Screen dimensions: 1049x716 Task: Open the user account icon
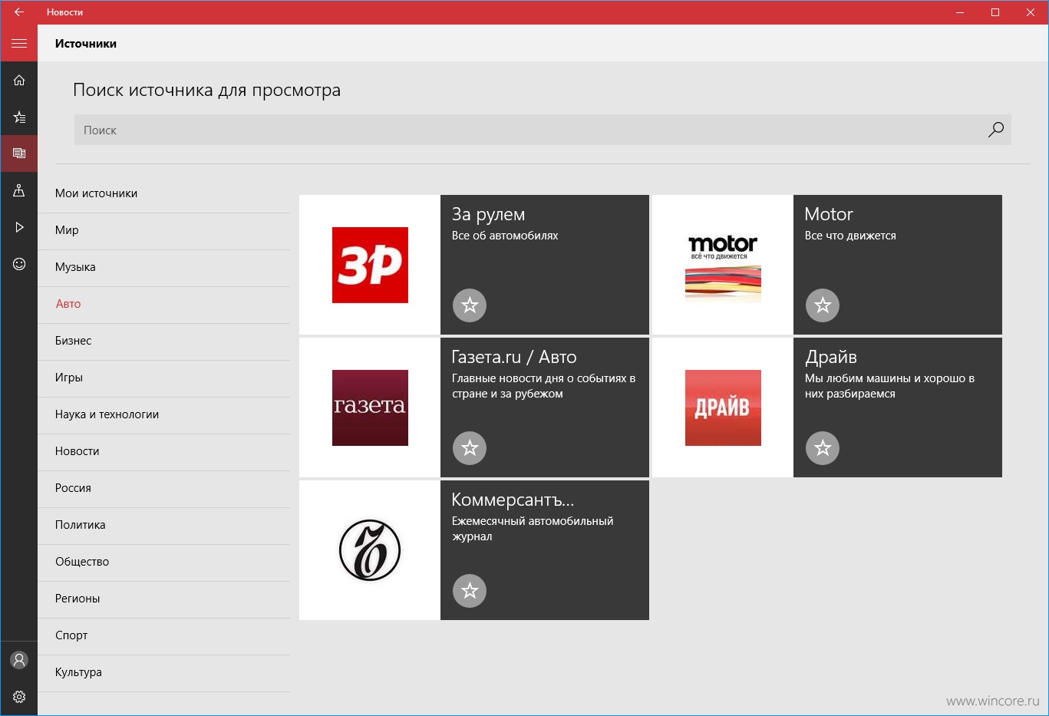[x=19, y=660]
